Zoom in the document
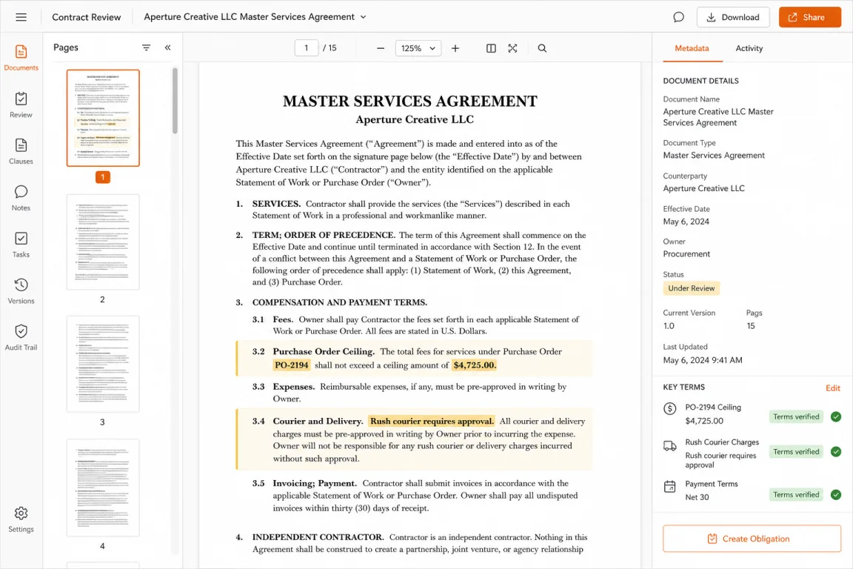The height and width of the screenshot is (569, 853). 455,48
